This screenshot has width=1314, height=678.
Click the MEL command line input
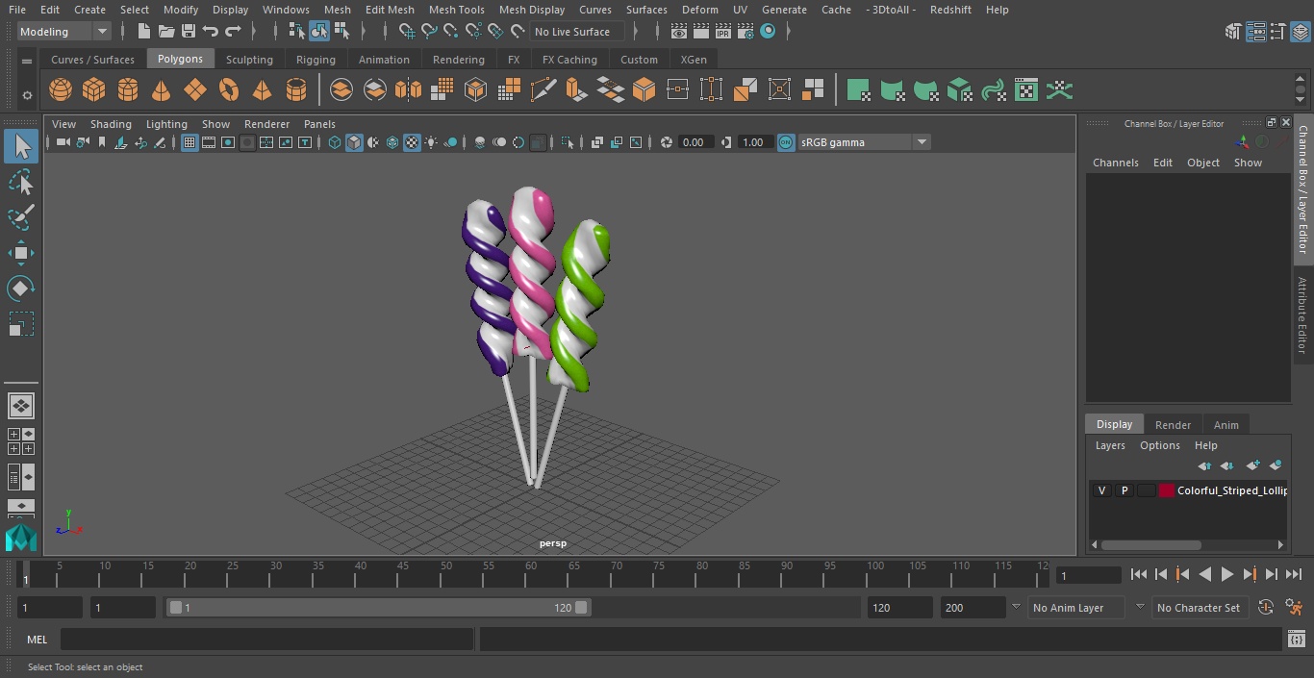(x=267, y=640)
